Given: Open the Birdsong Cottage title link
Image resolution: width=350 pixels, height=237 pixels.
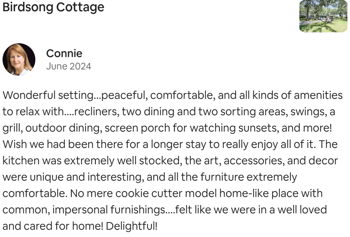Looking at the screenshot, I should tap(53, 7).
